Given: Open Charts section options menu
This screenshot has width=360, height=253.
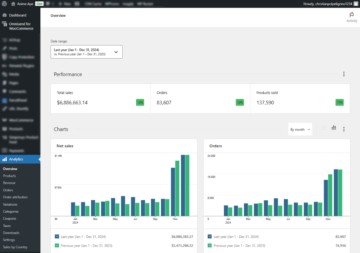Looking at the screenshot, I should (x=344, y=129).
